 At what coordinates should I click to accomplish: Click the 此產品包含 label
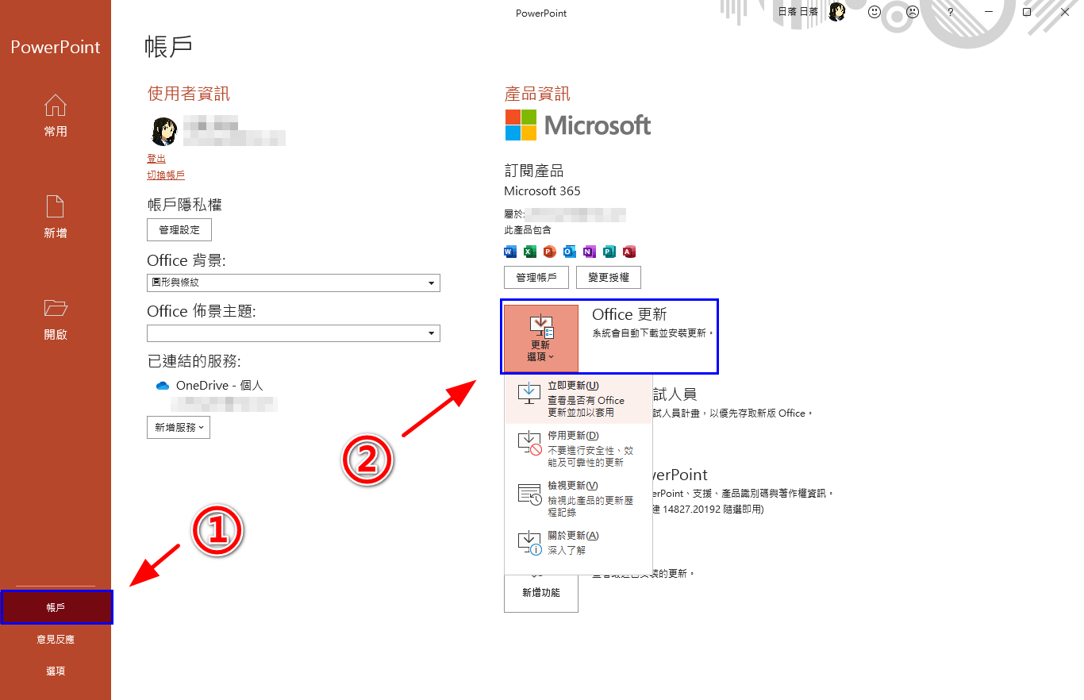(x=528, y=230)
